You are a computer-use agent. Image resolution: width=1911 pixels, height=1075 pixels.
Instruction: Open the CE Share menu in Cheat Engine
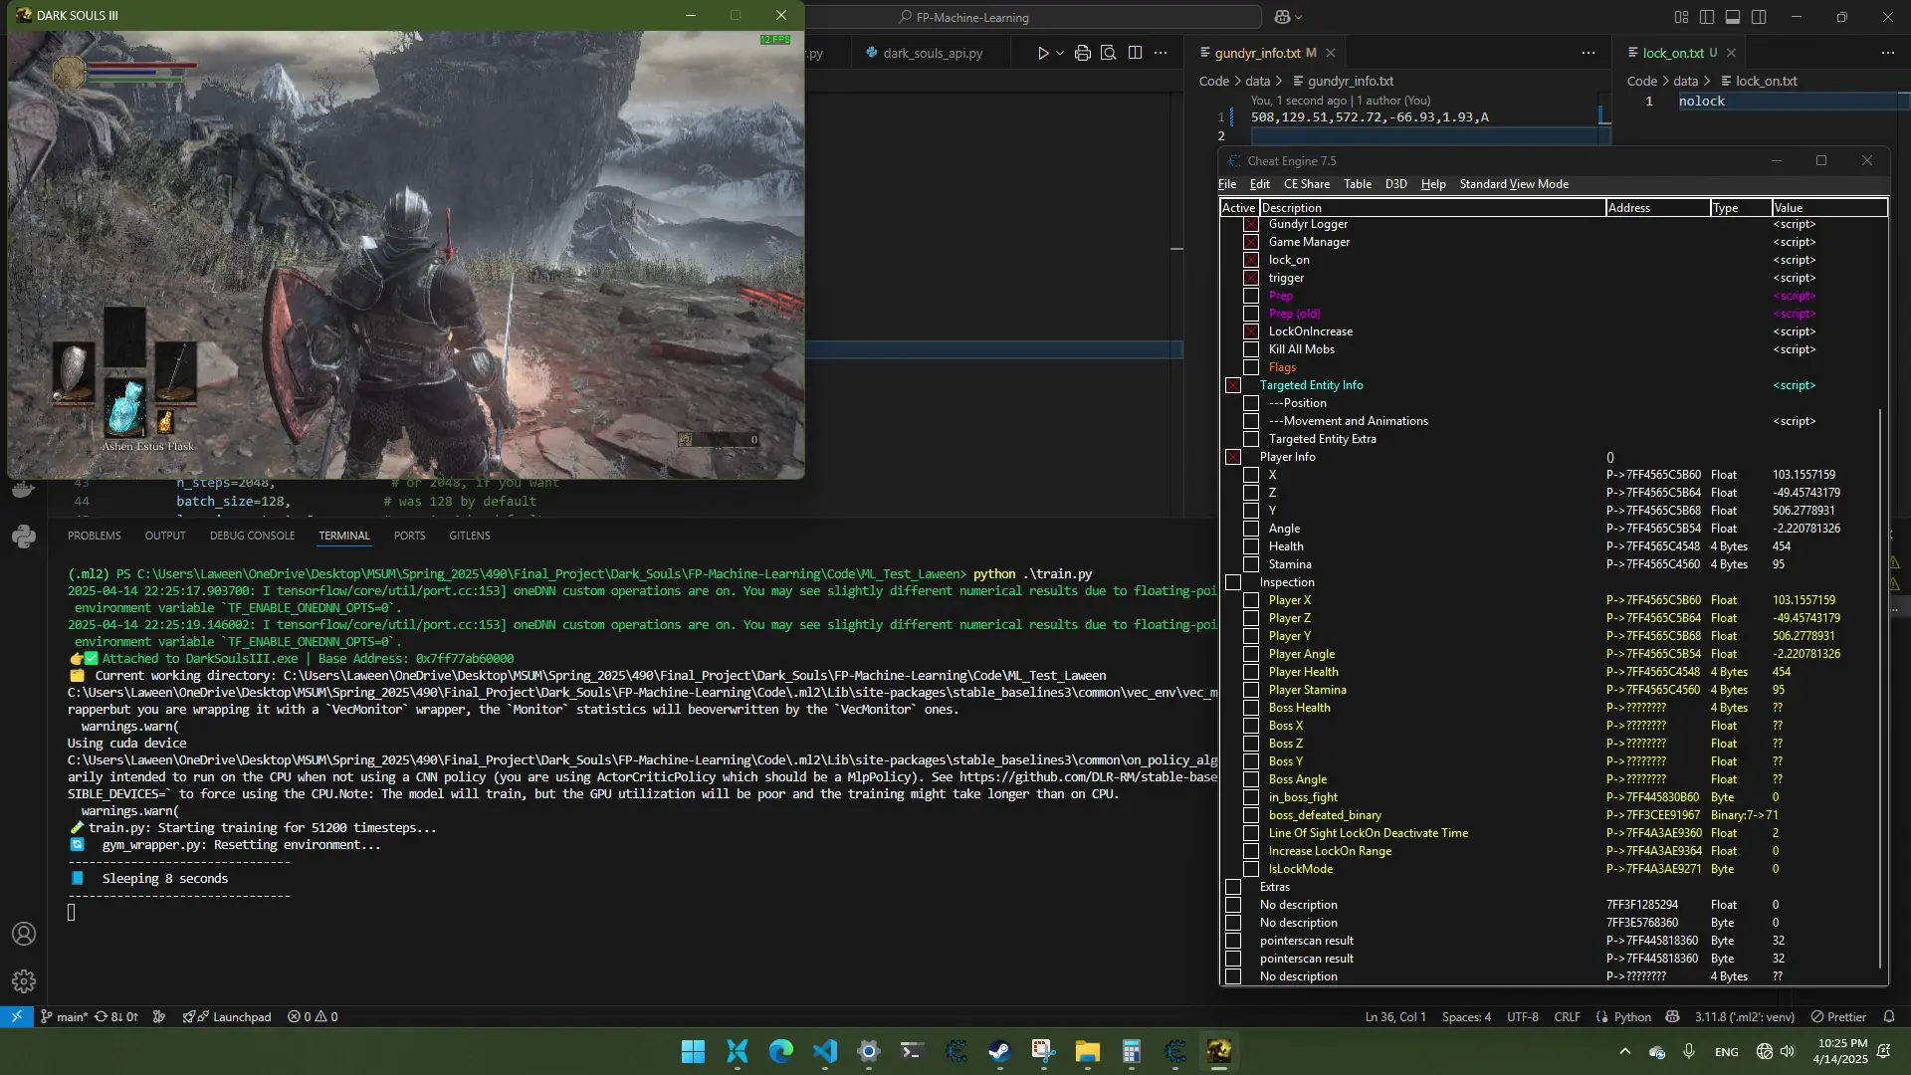click(x=1306, y=184)
